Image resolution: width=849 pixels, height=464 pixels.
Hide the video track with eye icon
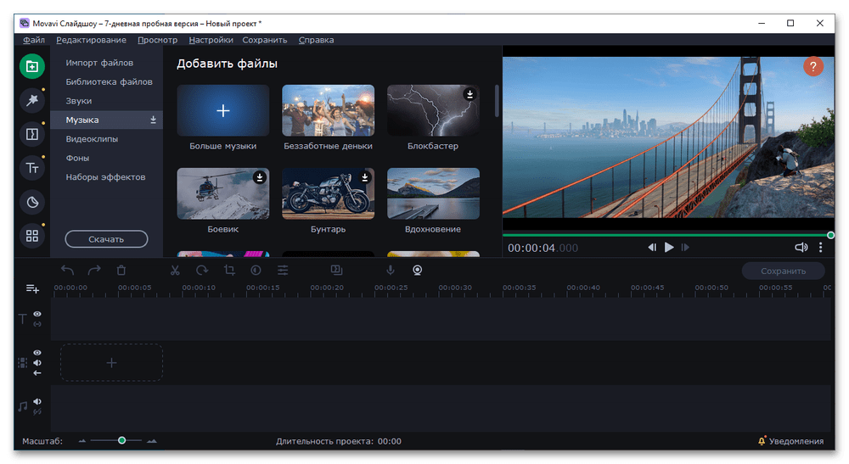37,352
